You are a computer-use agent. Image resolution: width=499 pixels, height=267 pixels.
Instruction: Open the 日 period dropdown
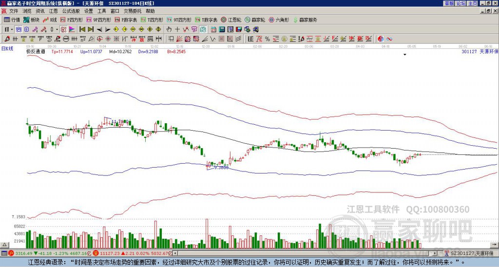click(x=9, y=30)
